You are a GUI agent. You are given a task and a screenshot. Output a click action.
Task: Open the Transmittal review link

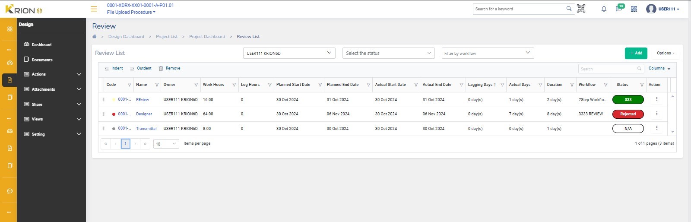pos(146,129)
